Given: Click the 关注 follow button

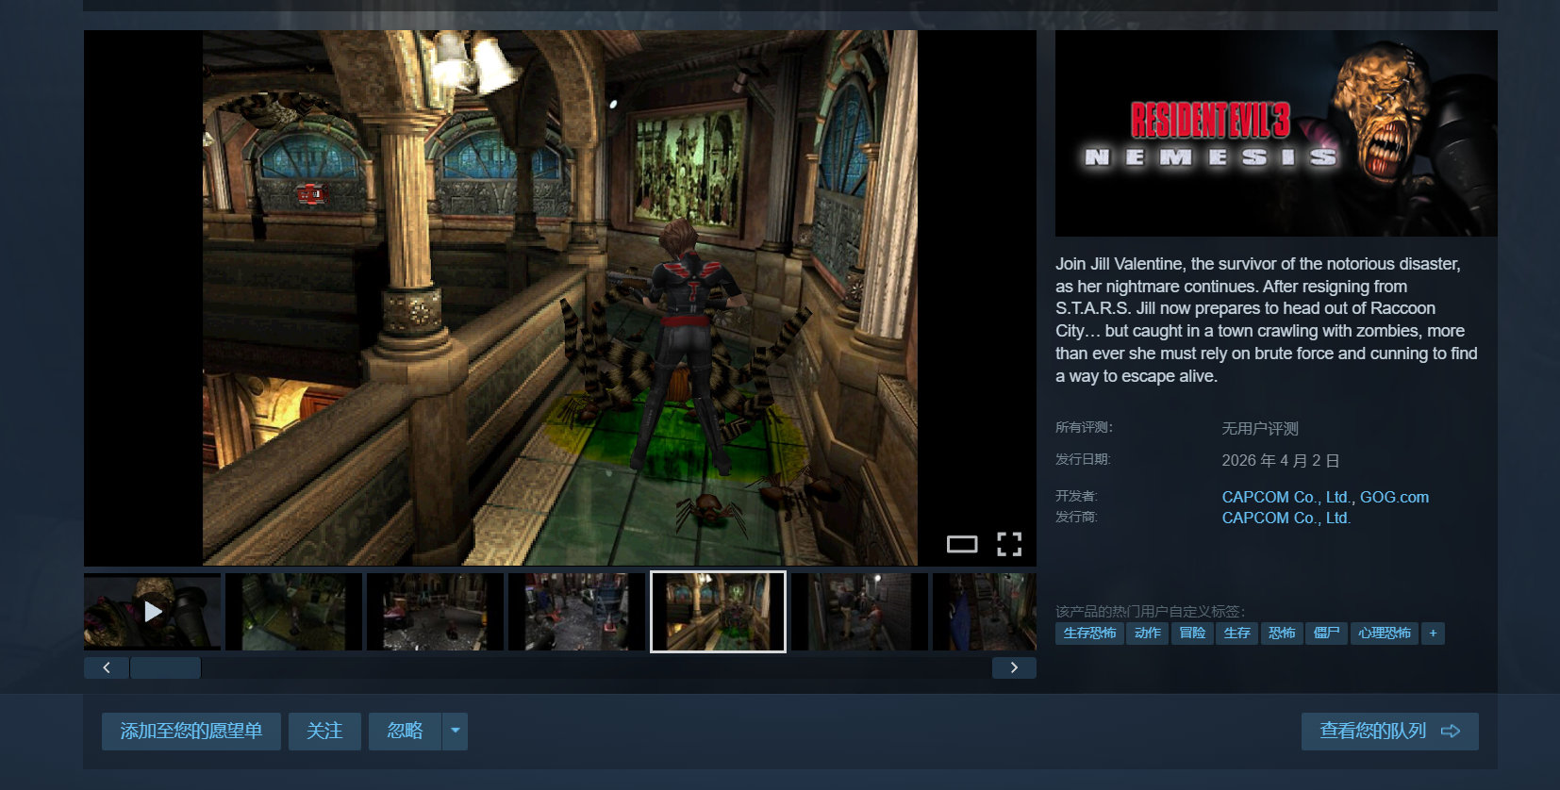Looking at the screenshot, I should (324, 731).
